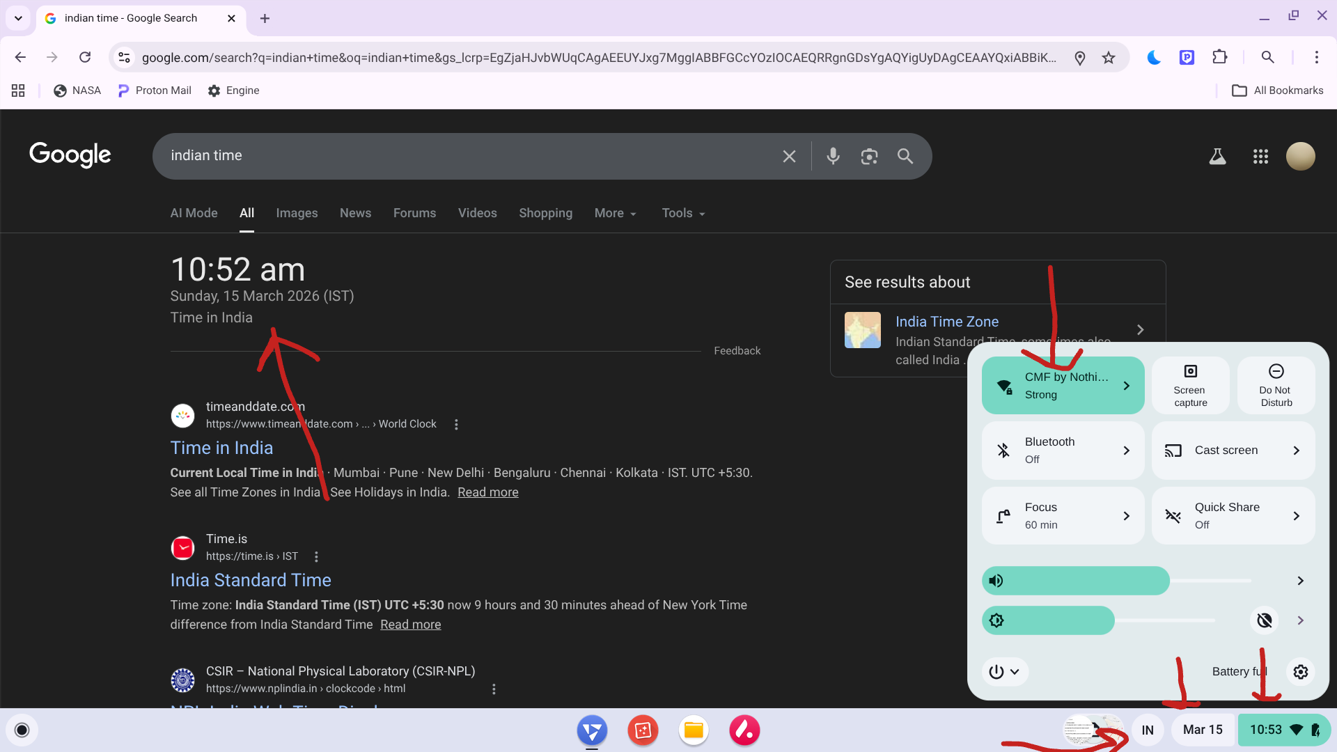Image resolution: width=1337 pixels, height=752 pixels.
Task: Click the voice search microphone icon
Action: pyautogui.click(x=833, y=156)
